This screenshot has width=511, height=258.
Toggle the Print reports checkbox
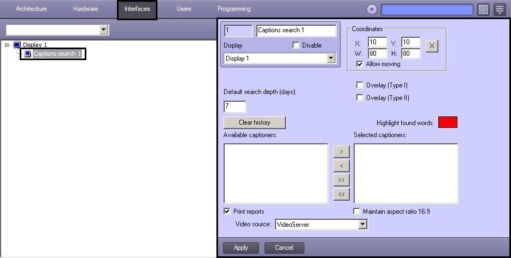(x=227, y=211)
